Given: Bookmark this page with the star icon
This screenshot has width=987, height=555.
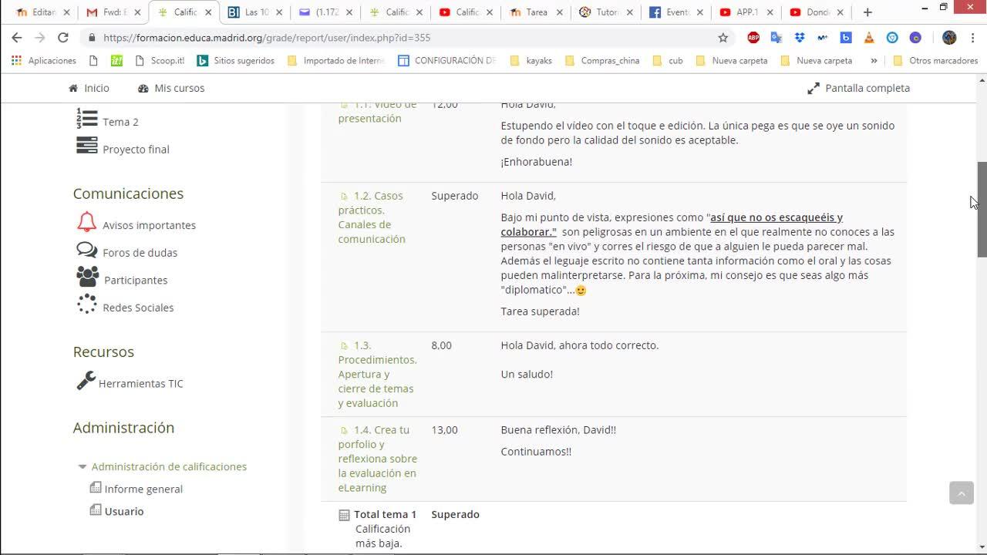Looking at the screenshot, I should (723, 38).
